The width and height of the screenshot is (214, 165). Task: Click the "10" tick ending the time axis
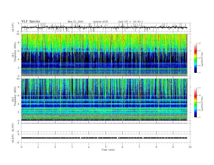pyautogui.click(x=190, y=147)
